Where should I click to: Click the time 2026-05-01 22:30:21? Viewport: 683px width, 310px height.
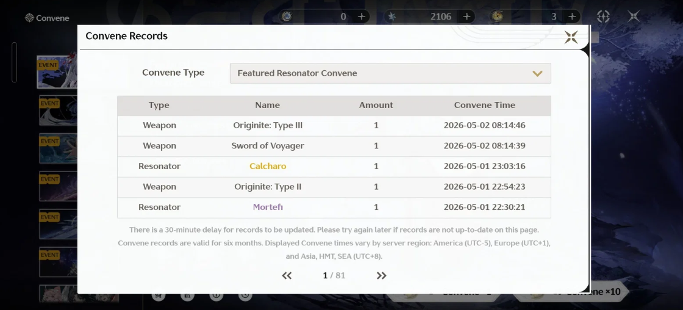coord(484,207)
